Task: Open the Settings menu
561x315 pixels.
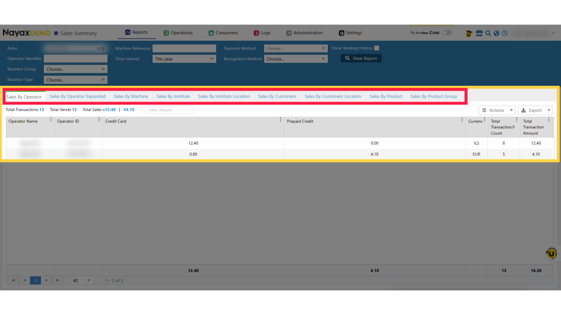Action: [x=350, y=33]
